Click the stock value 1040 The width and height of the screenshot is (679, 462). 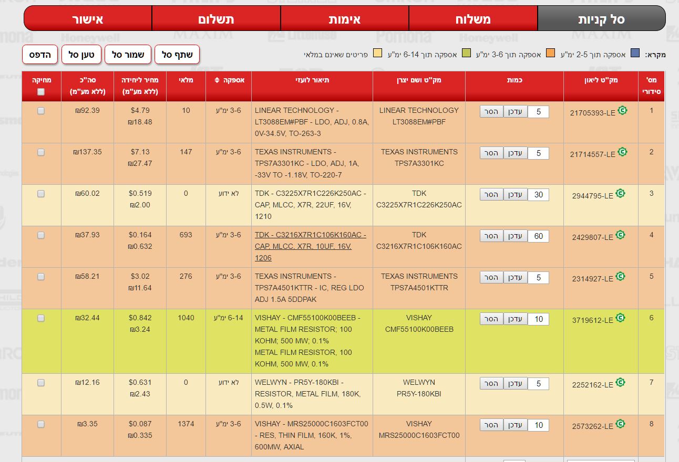[x=186, y=318]
